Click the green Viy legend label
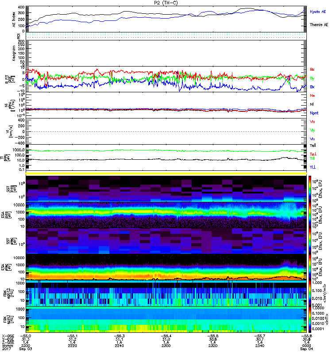Screen dimensions: 332x355 point(313,130)
